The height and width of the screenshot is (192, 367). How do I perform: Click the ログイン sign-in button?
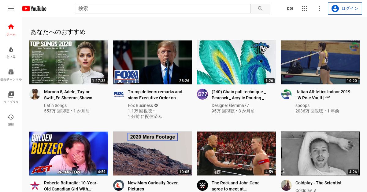(x=345, y=9)
